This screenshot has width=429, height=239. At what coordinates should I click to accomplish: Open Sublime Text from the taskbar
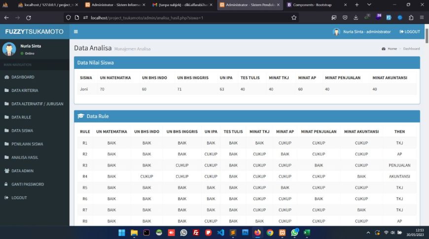233,233
